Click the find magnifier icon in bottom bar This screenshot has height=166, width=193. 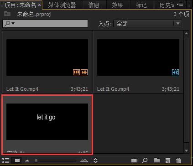pyautogui.click(x=145, y=161)
